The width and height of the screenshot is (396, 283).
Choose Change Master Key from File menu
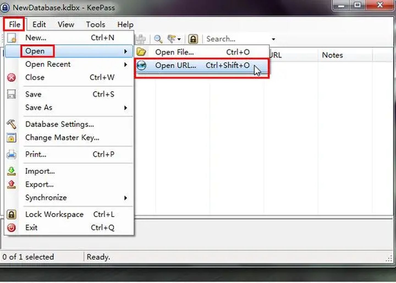click(x=62, y=138)
